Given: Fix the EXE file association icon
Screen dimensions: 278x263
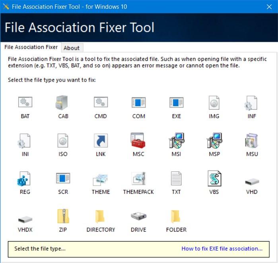Looking at the screenshot, I should pyautogui.click(x=177, y=102).
